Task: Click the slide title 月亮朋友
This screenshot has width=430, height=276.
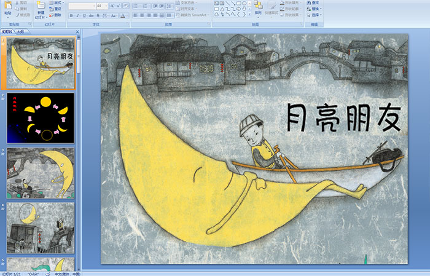Action: 344,117
